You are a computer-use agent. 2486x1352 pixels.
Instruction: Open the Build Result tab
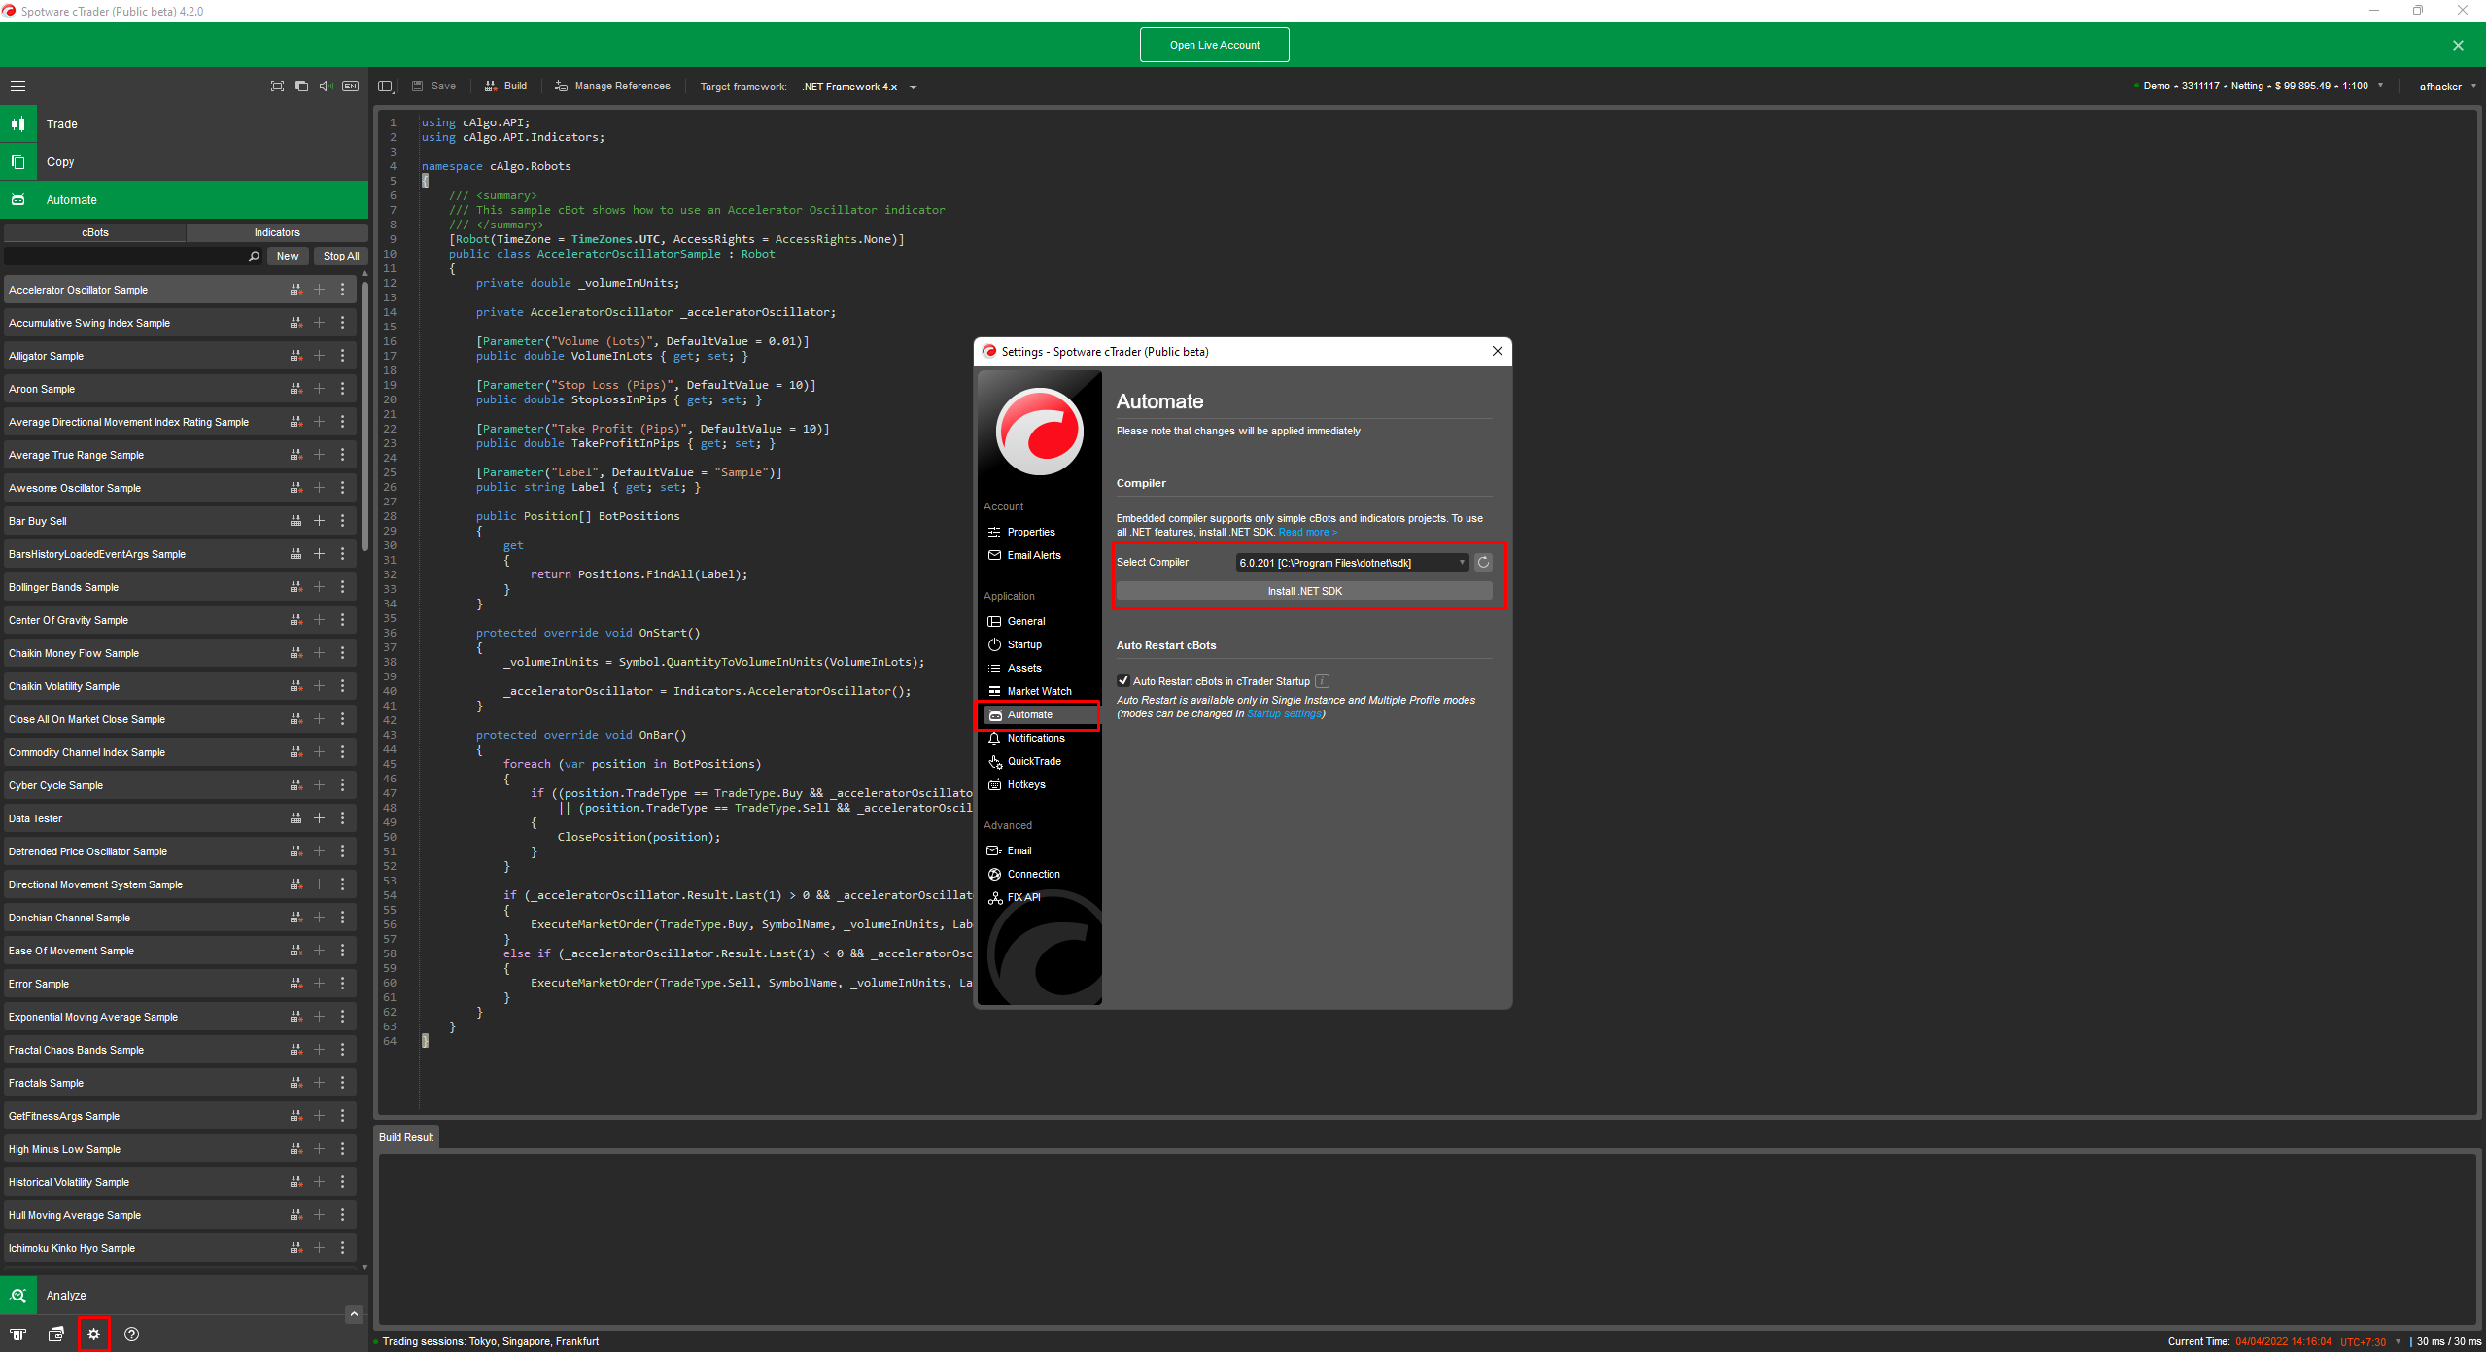[406, 1137]
